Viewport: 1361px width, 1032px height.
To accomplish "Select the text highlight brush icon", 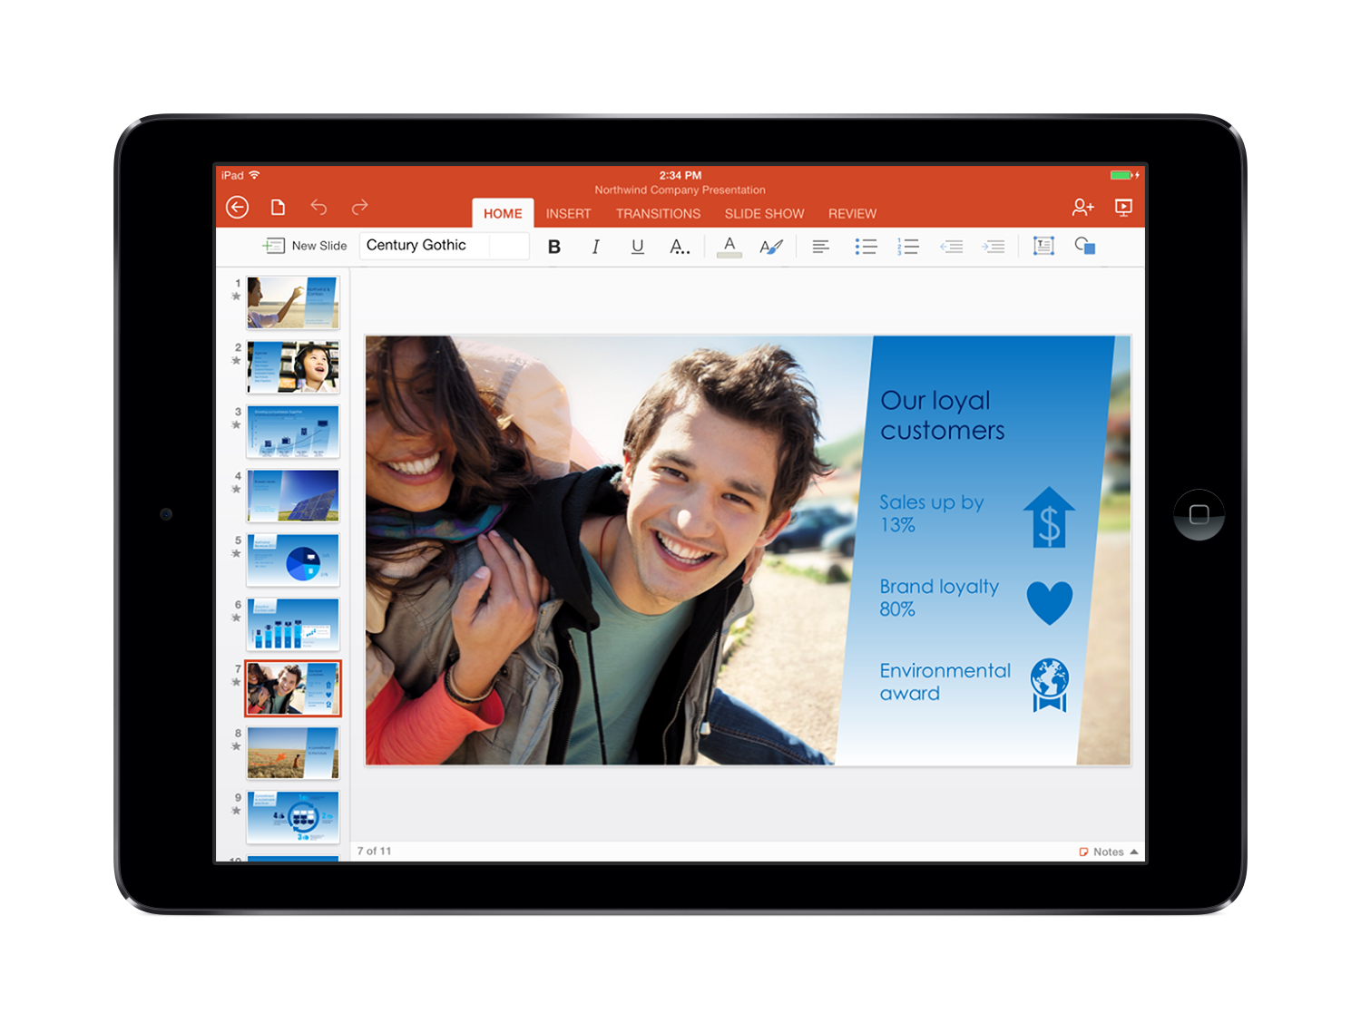I will point(770,246).
